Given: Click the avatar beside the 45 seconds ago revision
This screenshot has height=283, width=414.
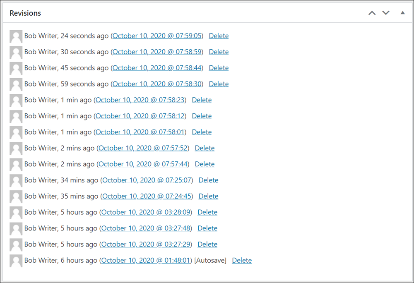Looking at the screenshot, I should point(16,68).
